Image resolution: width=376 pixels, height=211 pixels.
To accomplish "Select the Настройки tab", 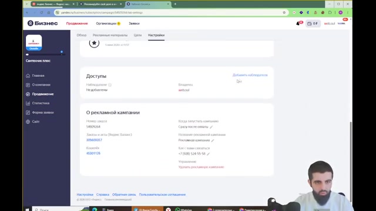I will point(156,35).
